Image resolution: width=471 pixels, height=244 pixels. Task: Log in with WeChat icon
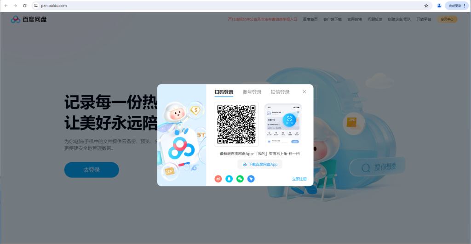click(240, 179)
